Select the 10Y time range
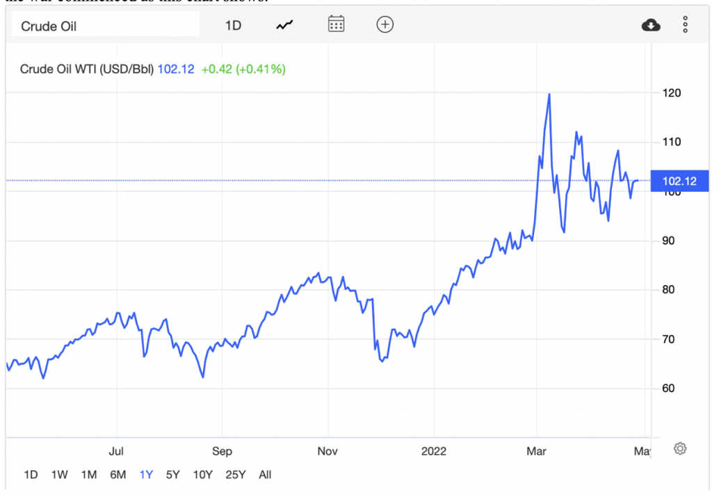The image size is (712, 495). pyautogui.click(x=202, y=475)
